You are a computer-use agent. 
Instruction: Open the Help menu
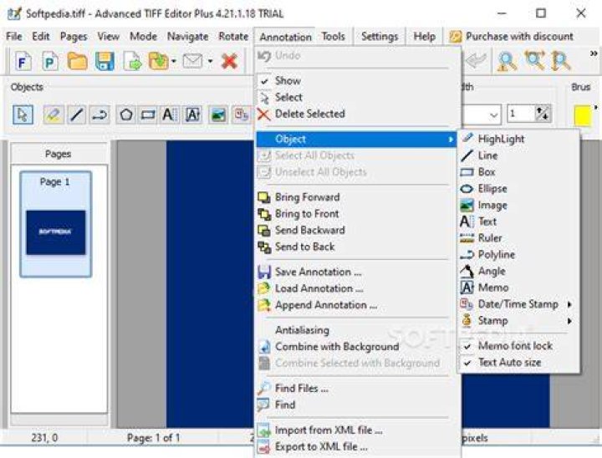(x=424, y=37)
